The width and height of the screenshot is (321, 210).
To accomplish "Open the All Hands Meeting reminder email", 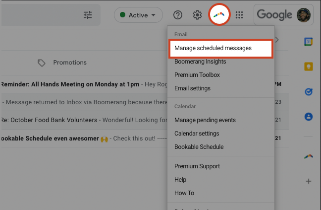I will [84, 84].
